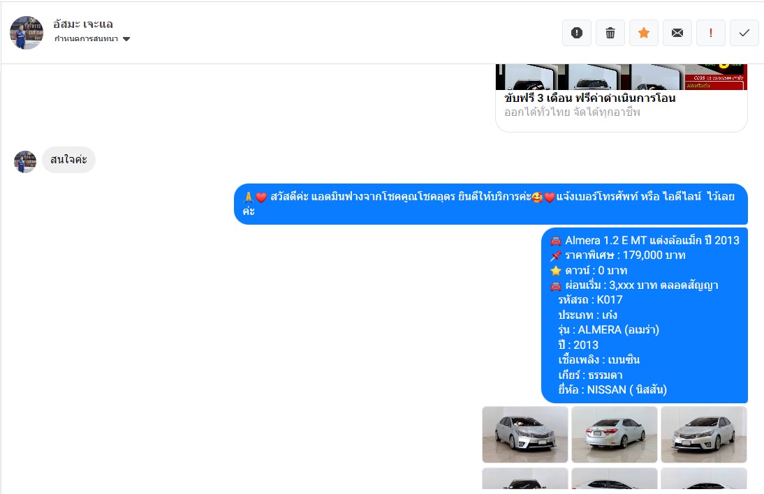
Task: Delete the conversation with the trash icon
Action: 610,33
